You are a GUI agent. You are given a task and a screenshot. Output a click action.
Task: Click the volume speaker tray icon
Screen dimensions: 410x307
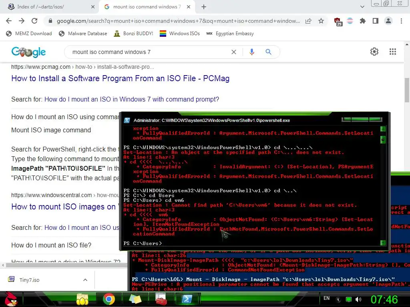point(358,299)
